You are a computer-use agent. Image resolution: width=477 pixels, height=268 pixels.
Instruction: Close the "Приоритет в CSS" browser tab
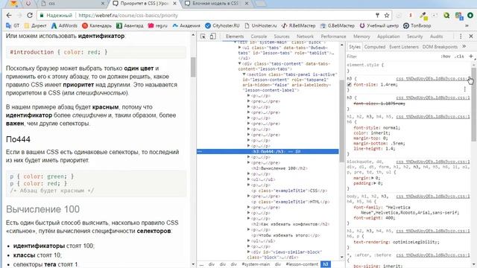point(175,4)
